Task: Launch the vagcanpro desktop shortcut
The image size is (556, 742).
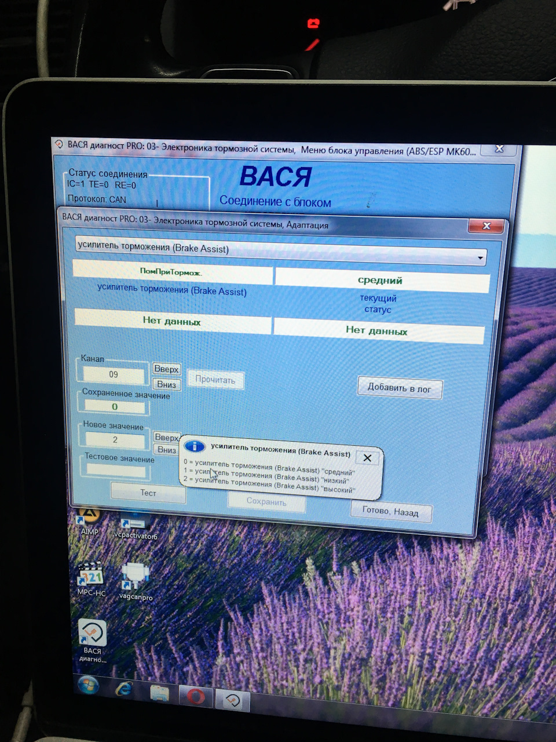Action: [136, 581]
